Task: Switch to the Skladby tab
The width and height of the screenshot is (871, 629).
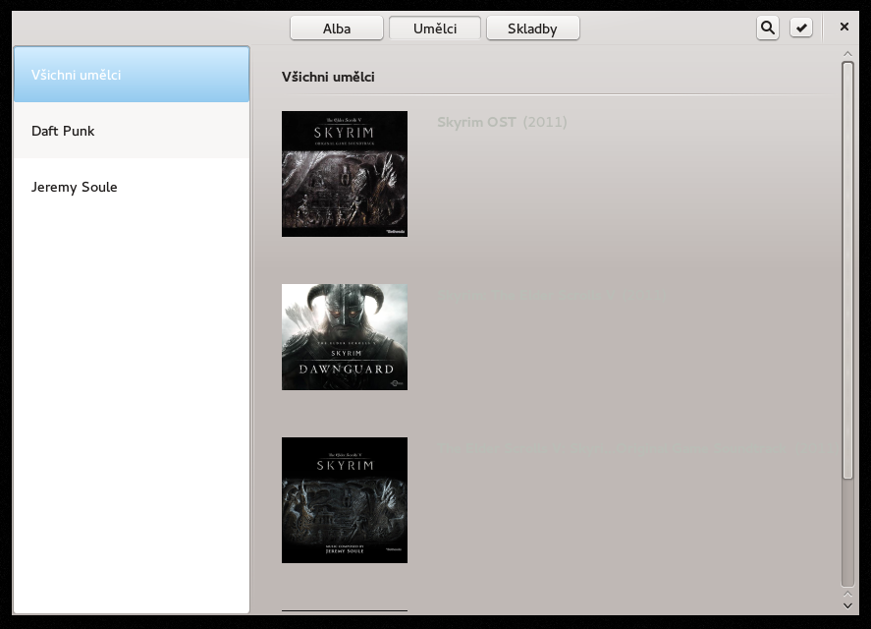Action: (x=532, y=29)
